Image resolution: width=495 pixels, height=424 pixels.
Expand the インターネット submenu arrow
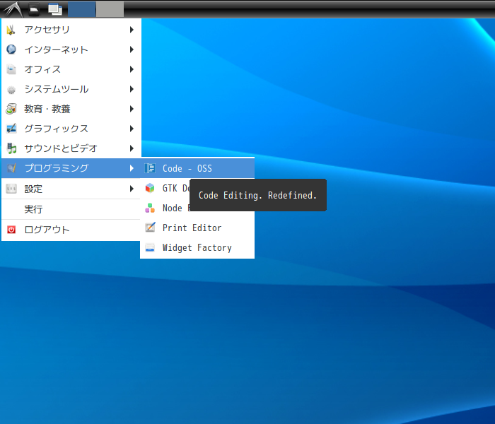(132, 49)
